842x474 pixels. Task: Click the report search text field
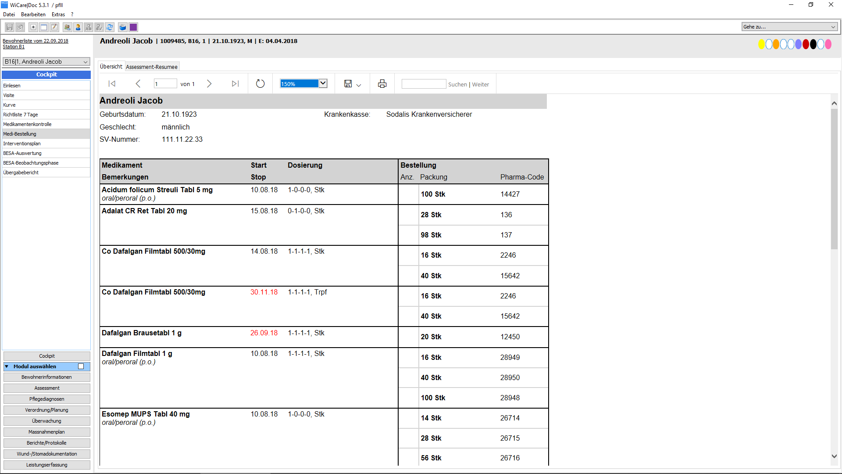(424, 84)
